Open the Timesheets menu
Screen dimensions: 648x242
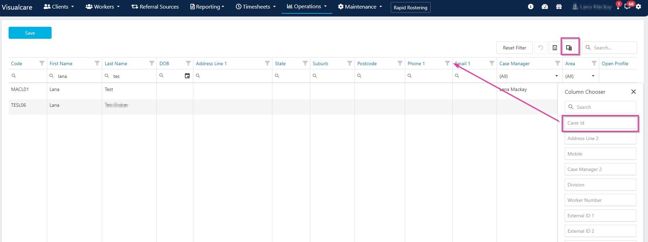tap(256, 7)
